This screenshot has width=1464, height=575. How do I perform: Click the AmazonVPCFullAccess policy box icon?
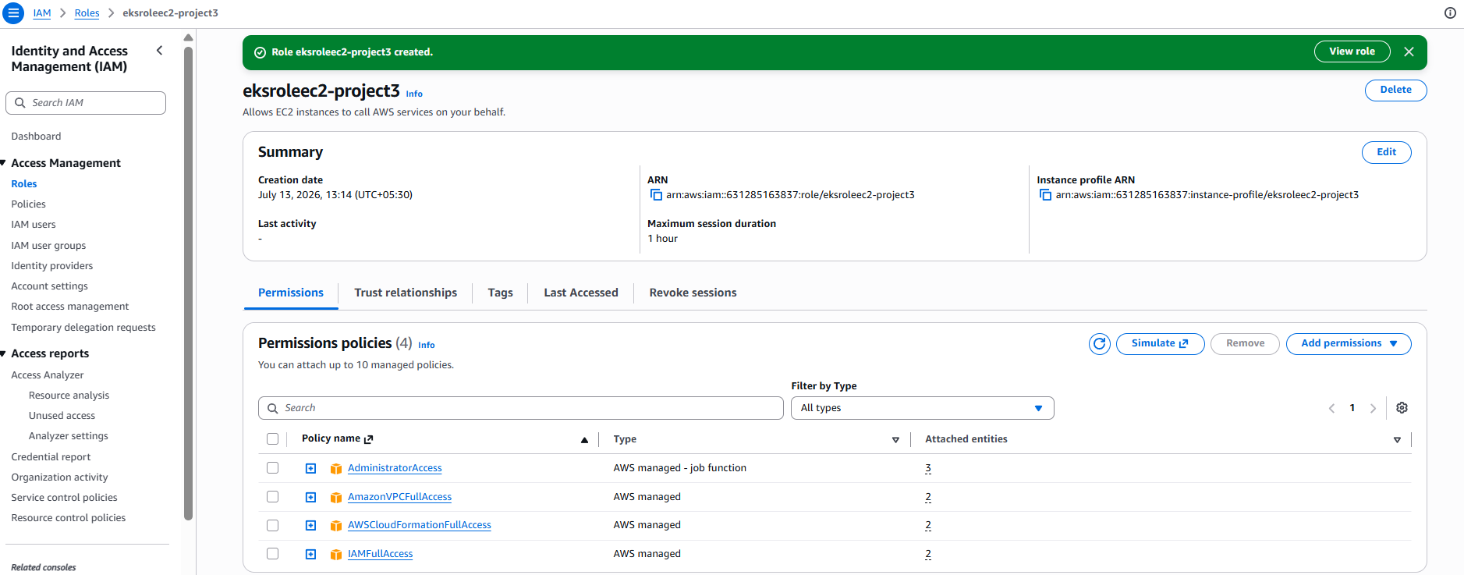(336, 498)
